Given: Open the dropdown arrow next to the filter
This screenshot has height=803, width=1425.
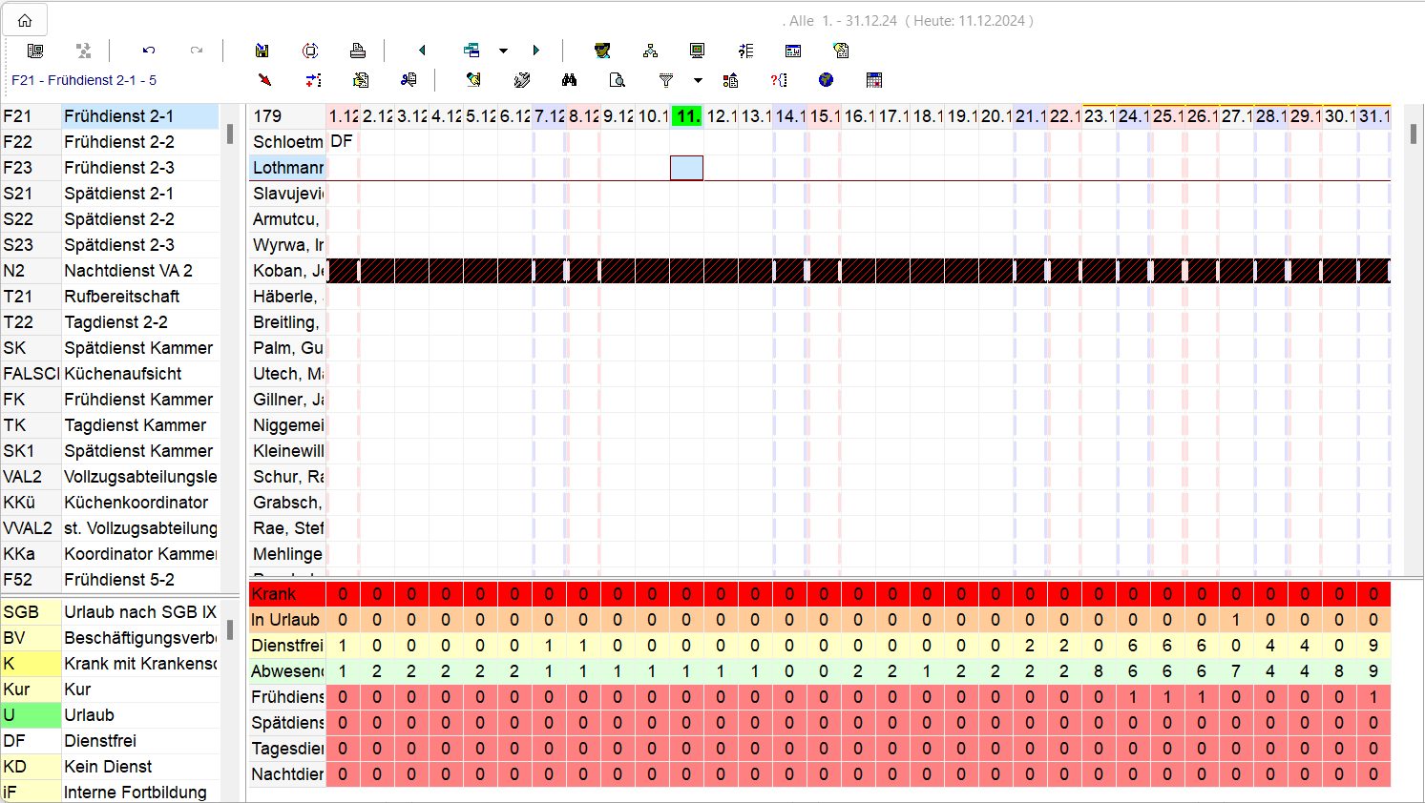Looking at the screenshot, I should click(x=698, y=80).
